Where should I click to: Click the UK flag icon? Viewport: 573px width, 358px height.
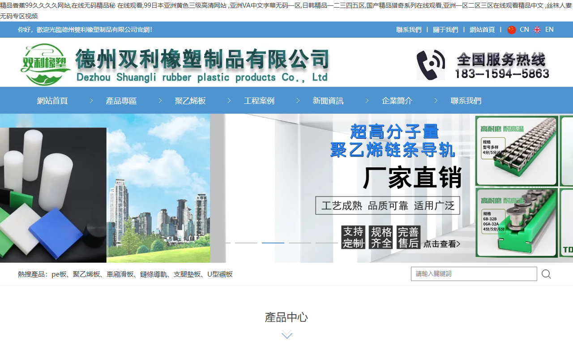pos(537,30)
